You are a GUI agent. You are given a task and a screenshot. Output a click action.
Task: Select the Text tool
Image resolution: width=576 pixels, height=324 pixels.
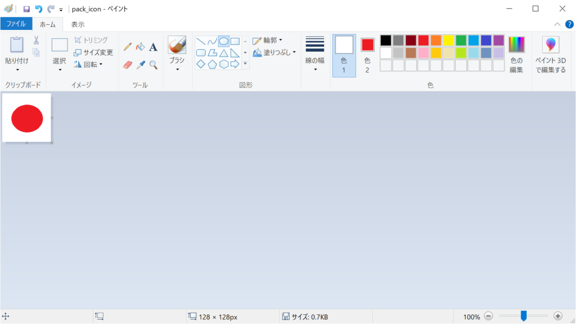(153, 47)
